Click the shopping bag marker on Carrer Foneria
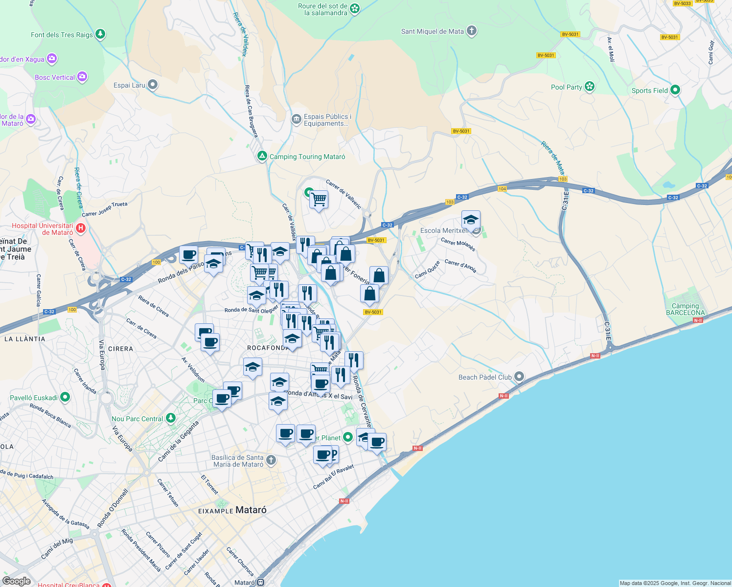The image size is (732, 587). click(x=379, y=275)
